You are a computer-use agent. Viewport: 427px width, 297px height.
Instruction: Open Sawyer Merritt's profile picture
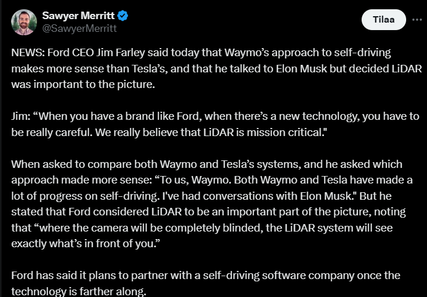[23, 22]
